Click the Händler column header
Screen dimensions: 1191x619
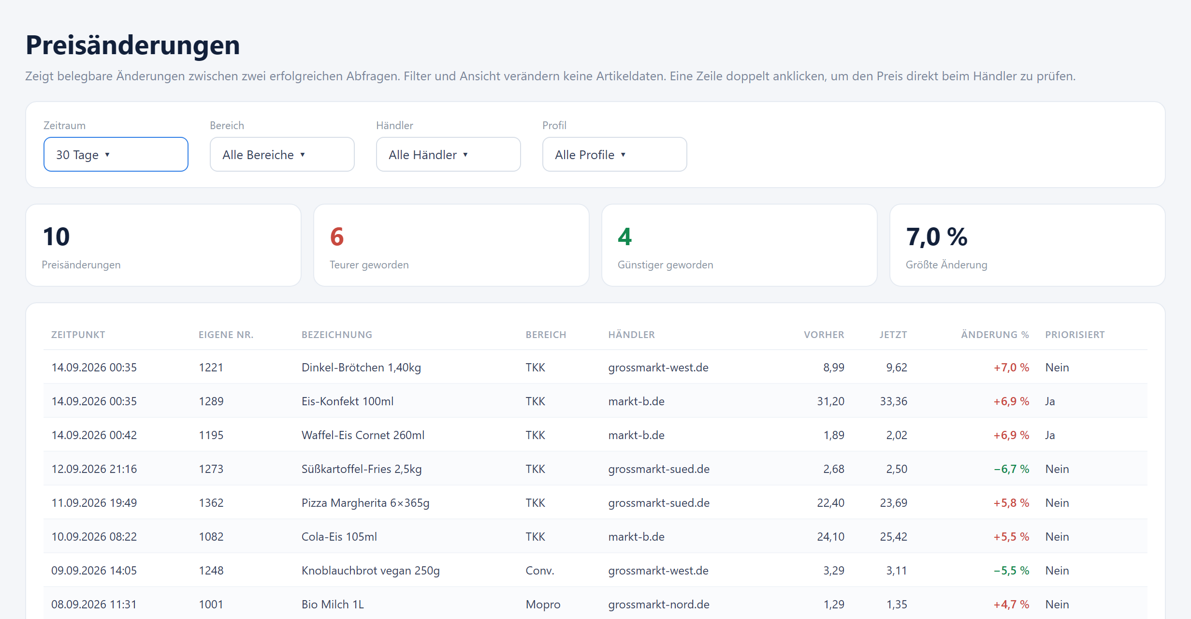(x=631, y=335)
